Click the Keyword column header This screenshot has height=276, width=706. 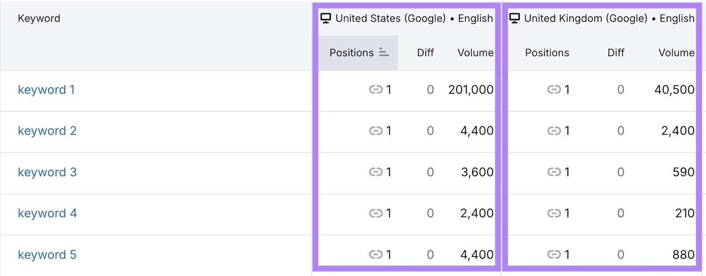click(x=39, y=18)
